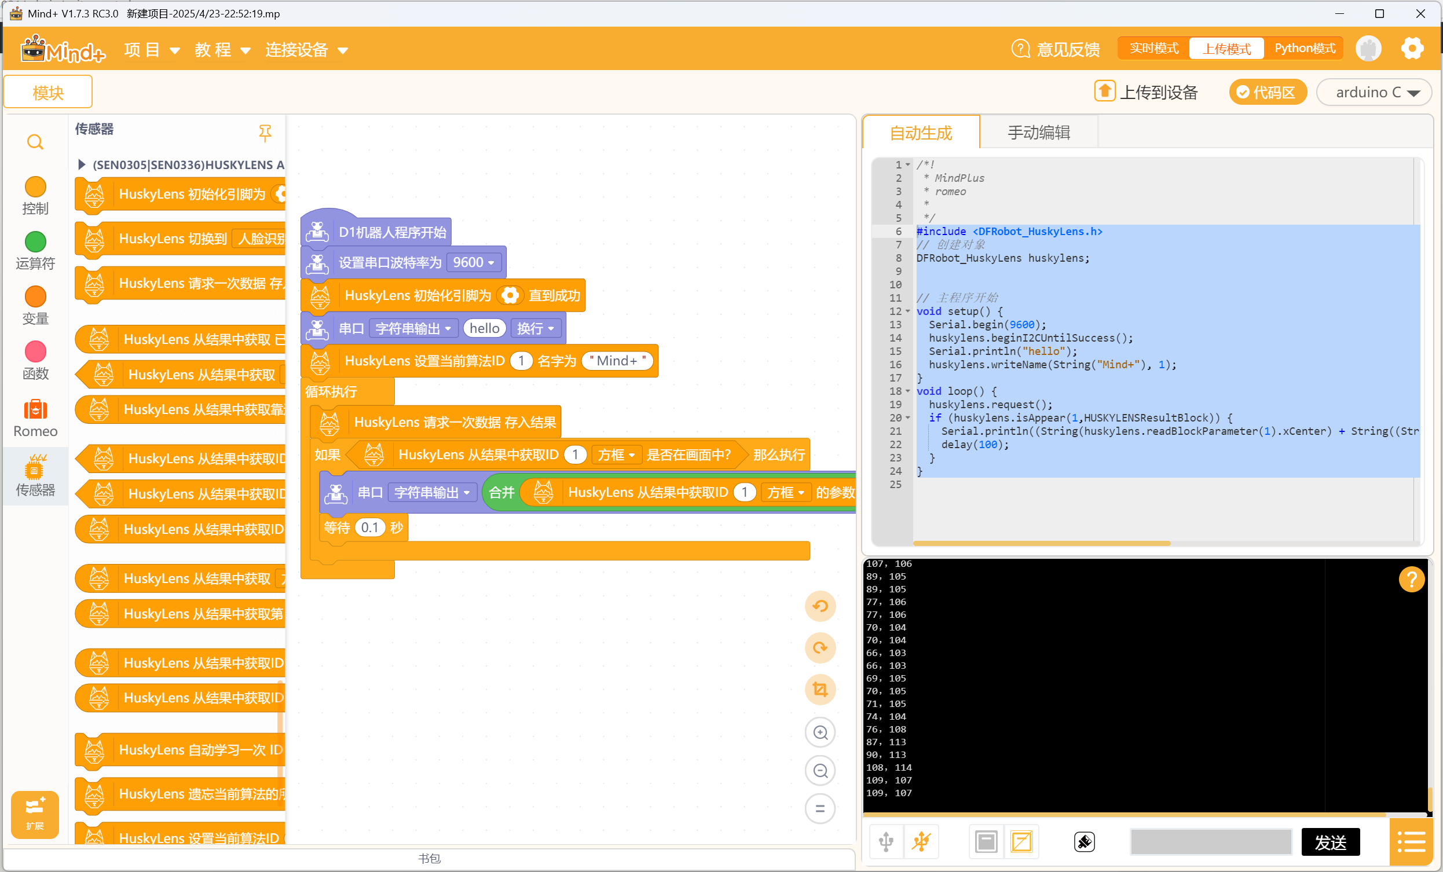Click the user avatar icon
The image size is (1443, 872).
[1368, 48]
